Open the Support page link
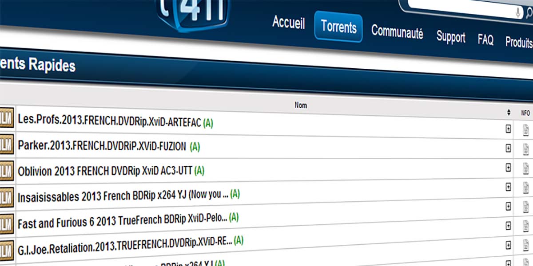 pyautogui.click(x=450, y=37)
